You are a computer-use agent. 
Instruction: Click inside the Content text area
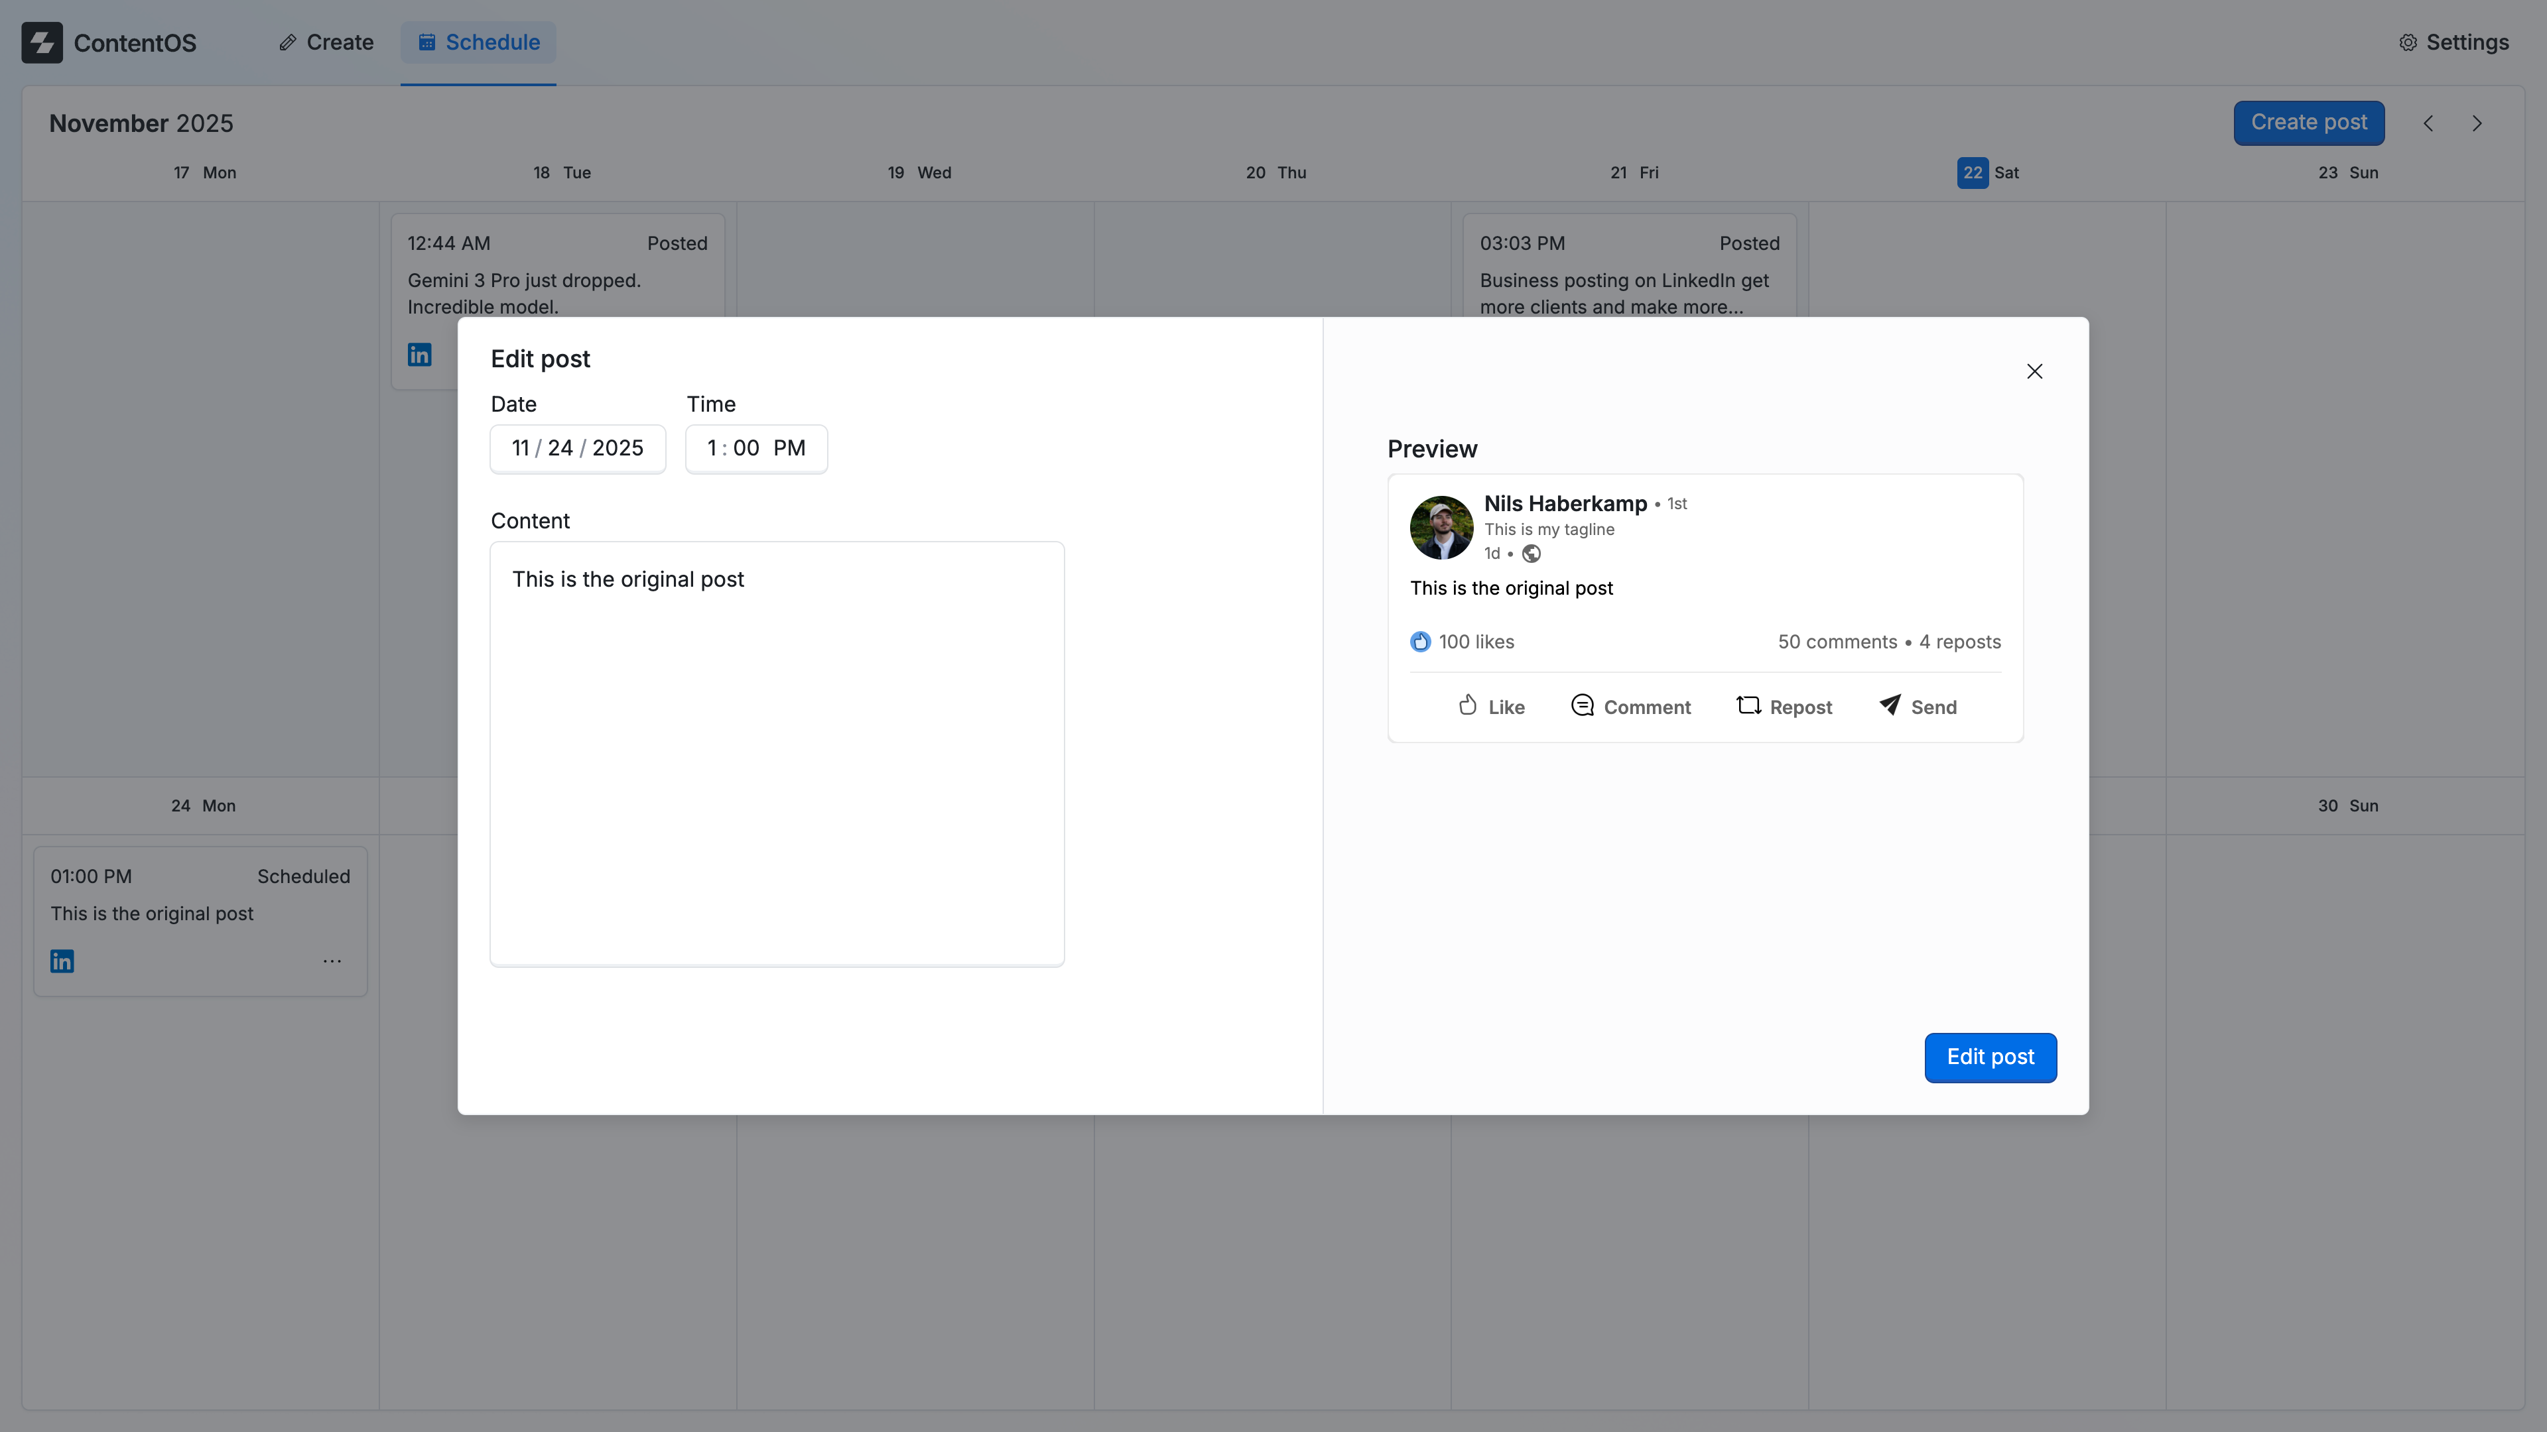(777, 753)
